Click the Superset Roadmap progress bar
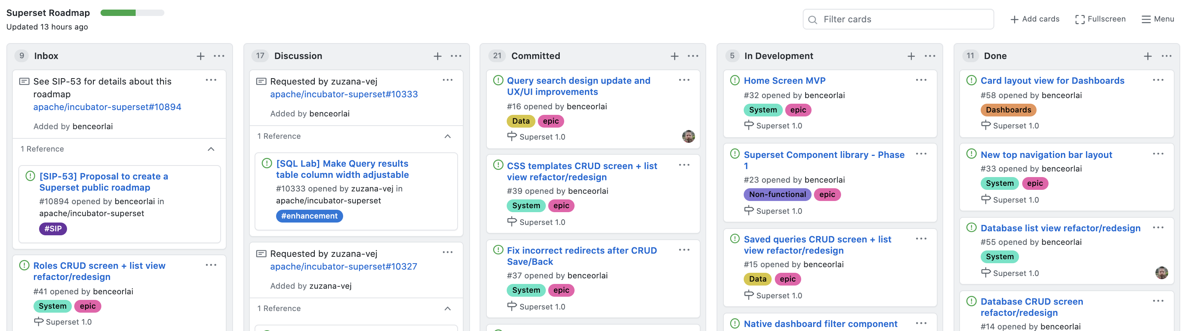The height and width of the screenshot is (331, 1181). [132, 13]
